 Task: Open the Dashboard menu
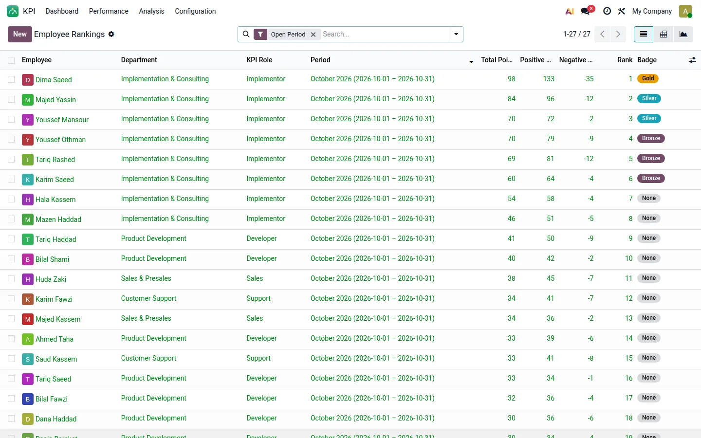pyautogui.click(x=62, y=11)
